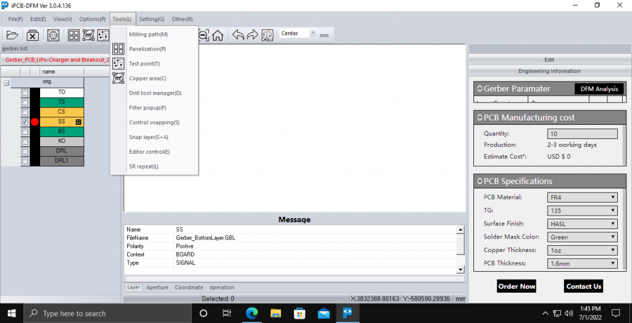Click the zoom out magnifier icon
Image resolution: width=632 pixels, height=323 pixels.
coord(204,35)
